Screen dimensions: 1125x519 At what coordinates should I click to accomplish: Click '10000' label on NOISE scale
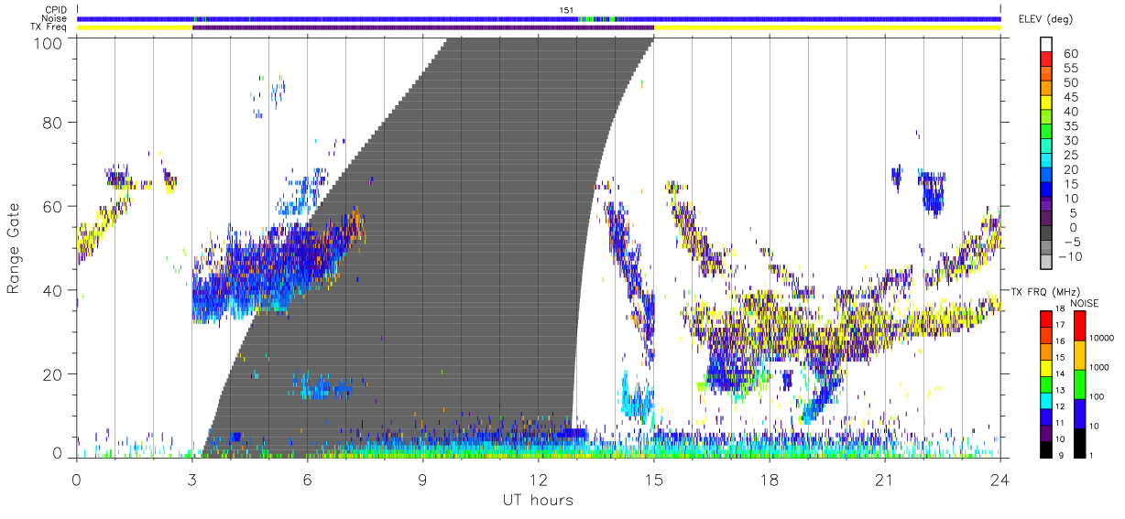click(x=1102, y=338)
